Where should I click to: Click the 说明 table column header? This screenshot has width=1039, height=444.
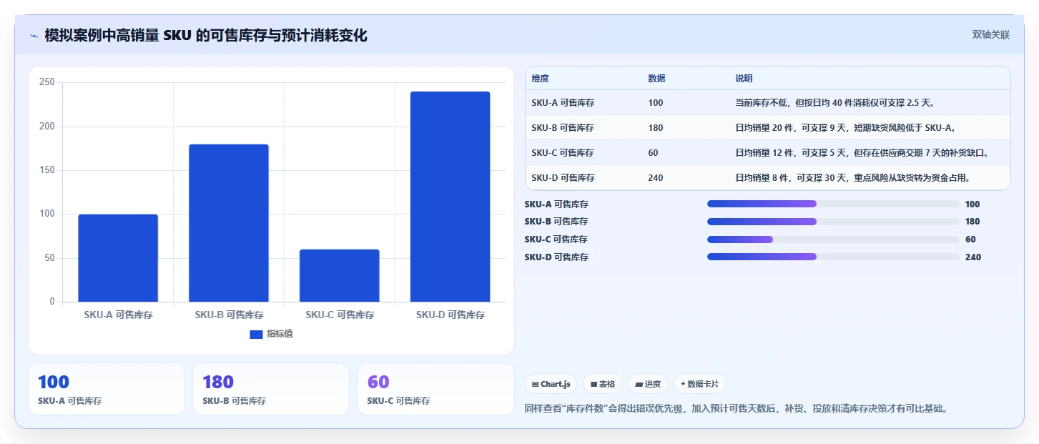(744, 79)
